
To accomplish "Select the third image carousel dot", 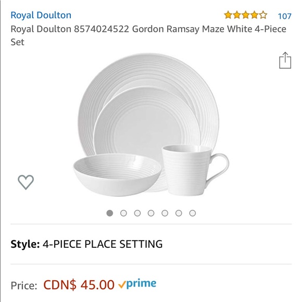I will (x=137, y=213).
